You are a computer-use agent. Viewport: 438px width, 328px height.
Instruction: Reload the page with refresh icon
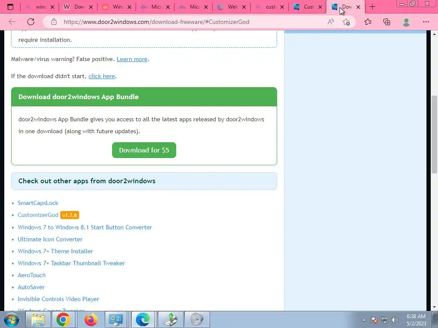click(x=31, y=22)
